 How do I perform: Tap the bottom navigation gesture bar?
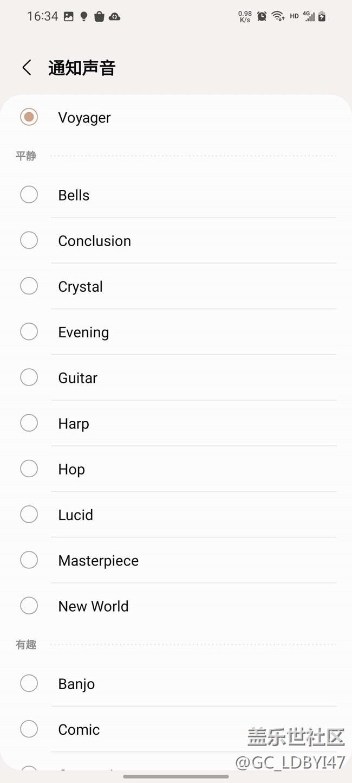[176, 776]
